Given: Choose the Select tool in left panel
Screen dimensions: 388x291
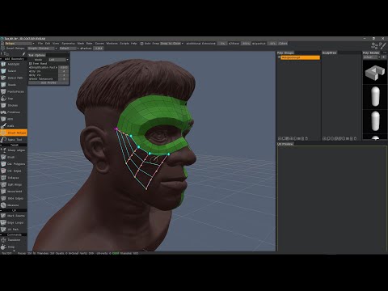Looking at the screenshot, I should pyautogui.click(x=14, y=71).
